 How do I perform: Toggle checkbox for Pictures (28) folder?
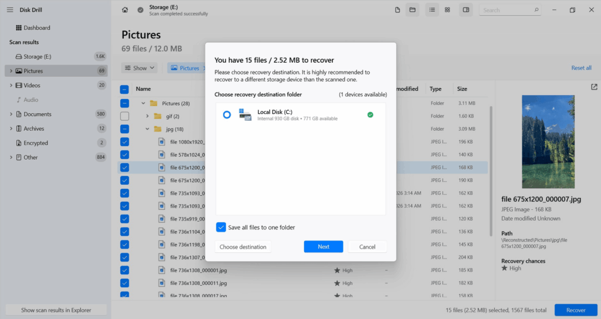click(x=124, y=103)
